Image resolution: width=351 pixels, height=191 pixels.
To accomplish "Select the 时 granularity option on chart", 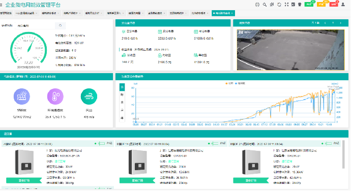I will 122,95.
